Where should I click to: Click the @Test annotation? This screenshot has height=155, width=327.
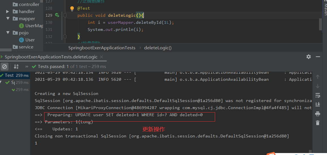(x=84, y=8)
